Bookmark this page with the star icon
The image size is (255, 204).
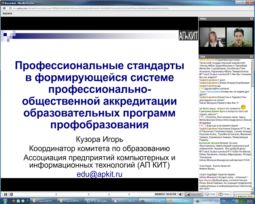click(x=251, y=8)
